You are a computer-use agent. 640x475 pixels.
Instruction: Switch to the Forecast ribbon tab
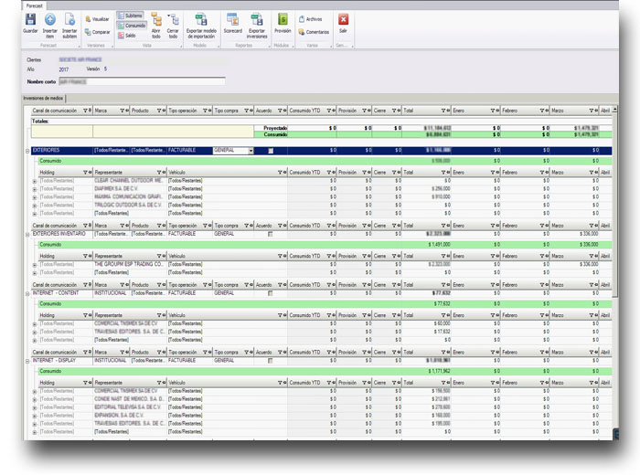(x=35, y=5)
